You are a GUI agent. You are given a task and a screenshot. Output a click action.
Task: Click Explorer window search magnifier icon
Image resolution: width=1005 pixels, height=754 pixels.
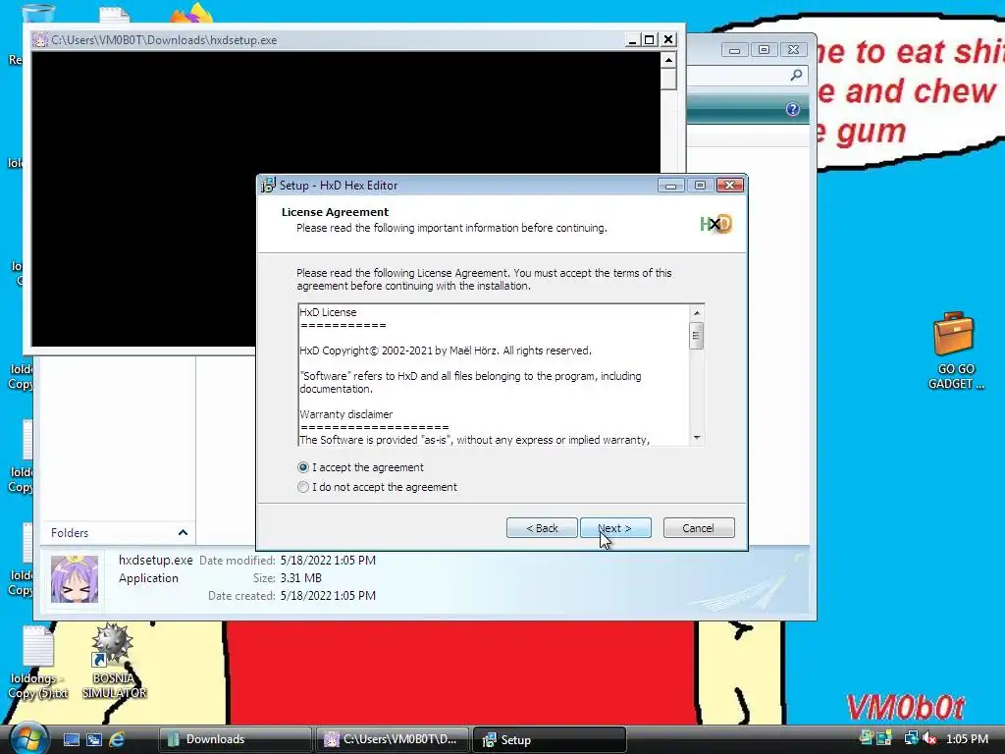(796, 76)
